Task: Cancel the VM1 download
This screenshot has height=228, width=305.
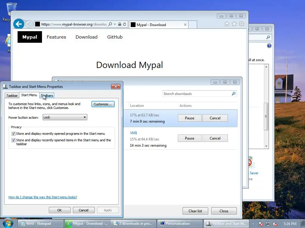Action: click(215, 138)
